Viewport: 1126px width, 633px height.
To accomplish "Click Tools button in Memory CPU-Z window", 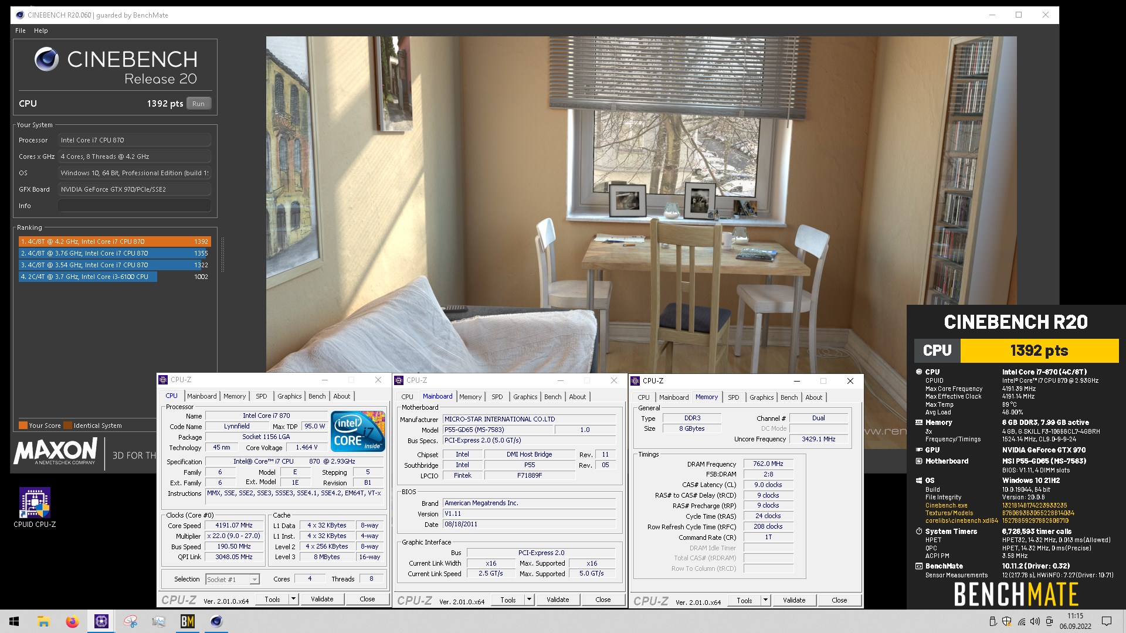I will 744,600.
